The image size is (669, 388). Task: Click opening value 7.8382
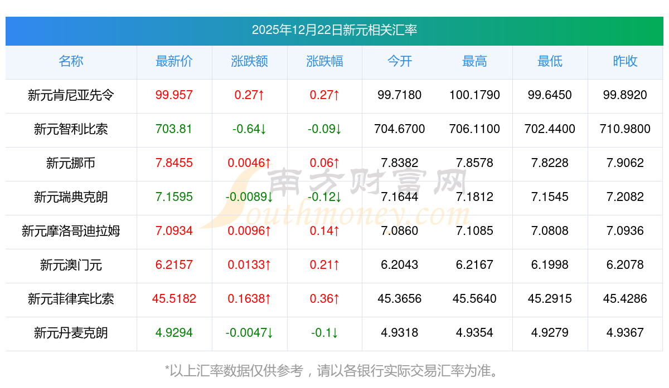400,163
